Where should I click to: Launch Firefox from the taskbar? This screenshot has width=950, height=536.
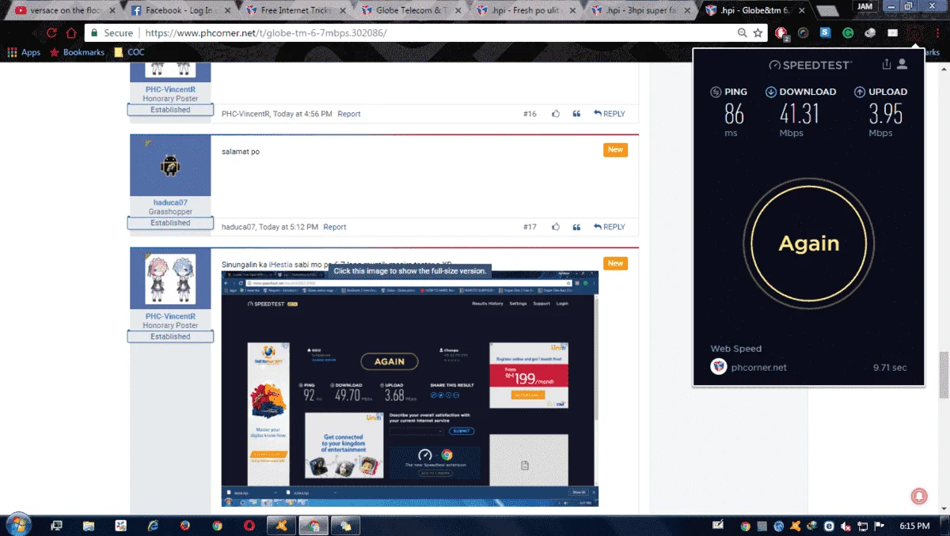(x=184, y=525)
